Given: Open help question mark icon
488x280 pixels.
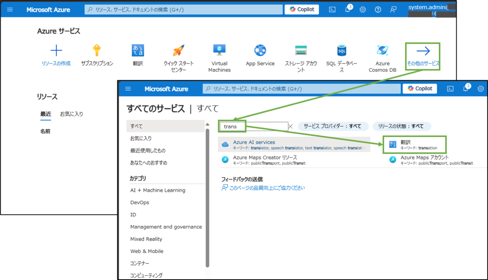Looking at the screenshot, I should click(x=378, y=10).
